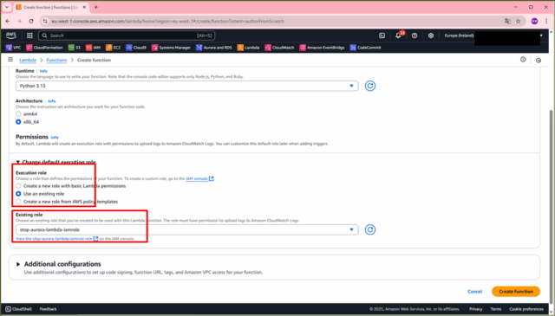The height and width of the screenshot is (316, 555).
Task: Open the AWS services grid menu
Action: click(x=29, y=35)
